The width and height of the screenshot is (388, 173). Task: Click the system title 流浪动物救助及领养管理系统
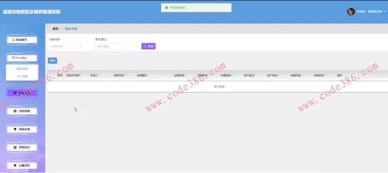[x=31, y=12]
